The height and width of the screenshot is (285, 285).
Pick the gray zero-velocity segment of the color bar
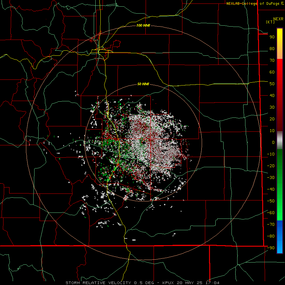(280, 140)
